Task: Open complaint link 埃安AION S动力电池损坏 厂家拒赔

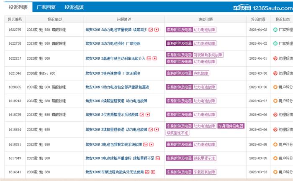Action: click(113, 43)
